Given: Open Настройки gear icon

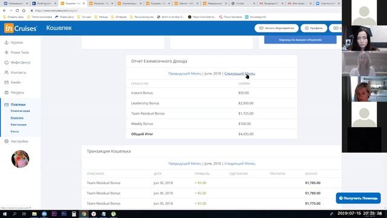Looking at the screenshot, I should click(x=7, y=141).
